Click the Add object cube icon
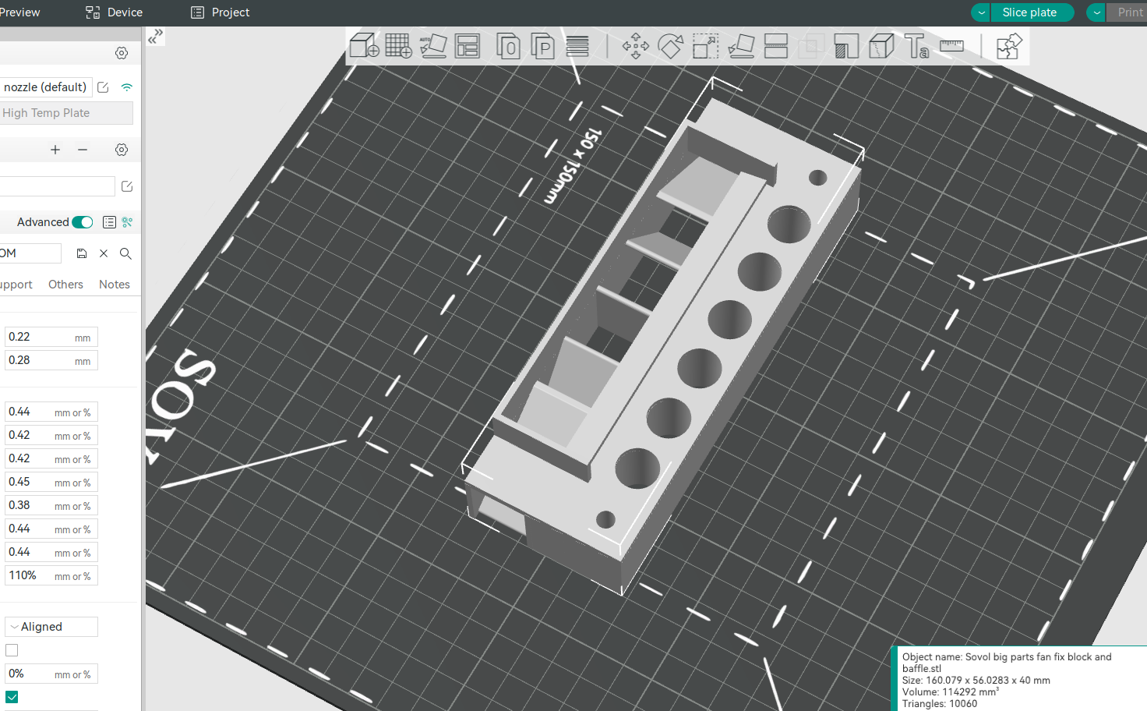 364,46
